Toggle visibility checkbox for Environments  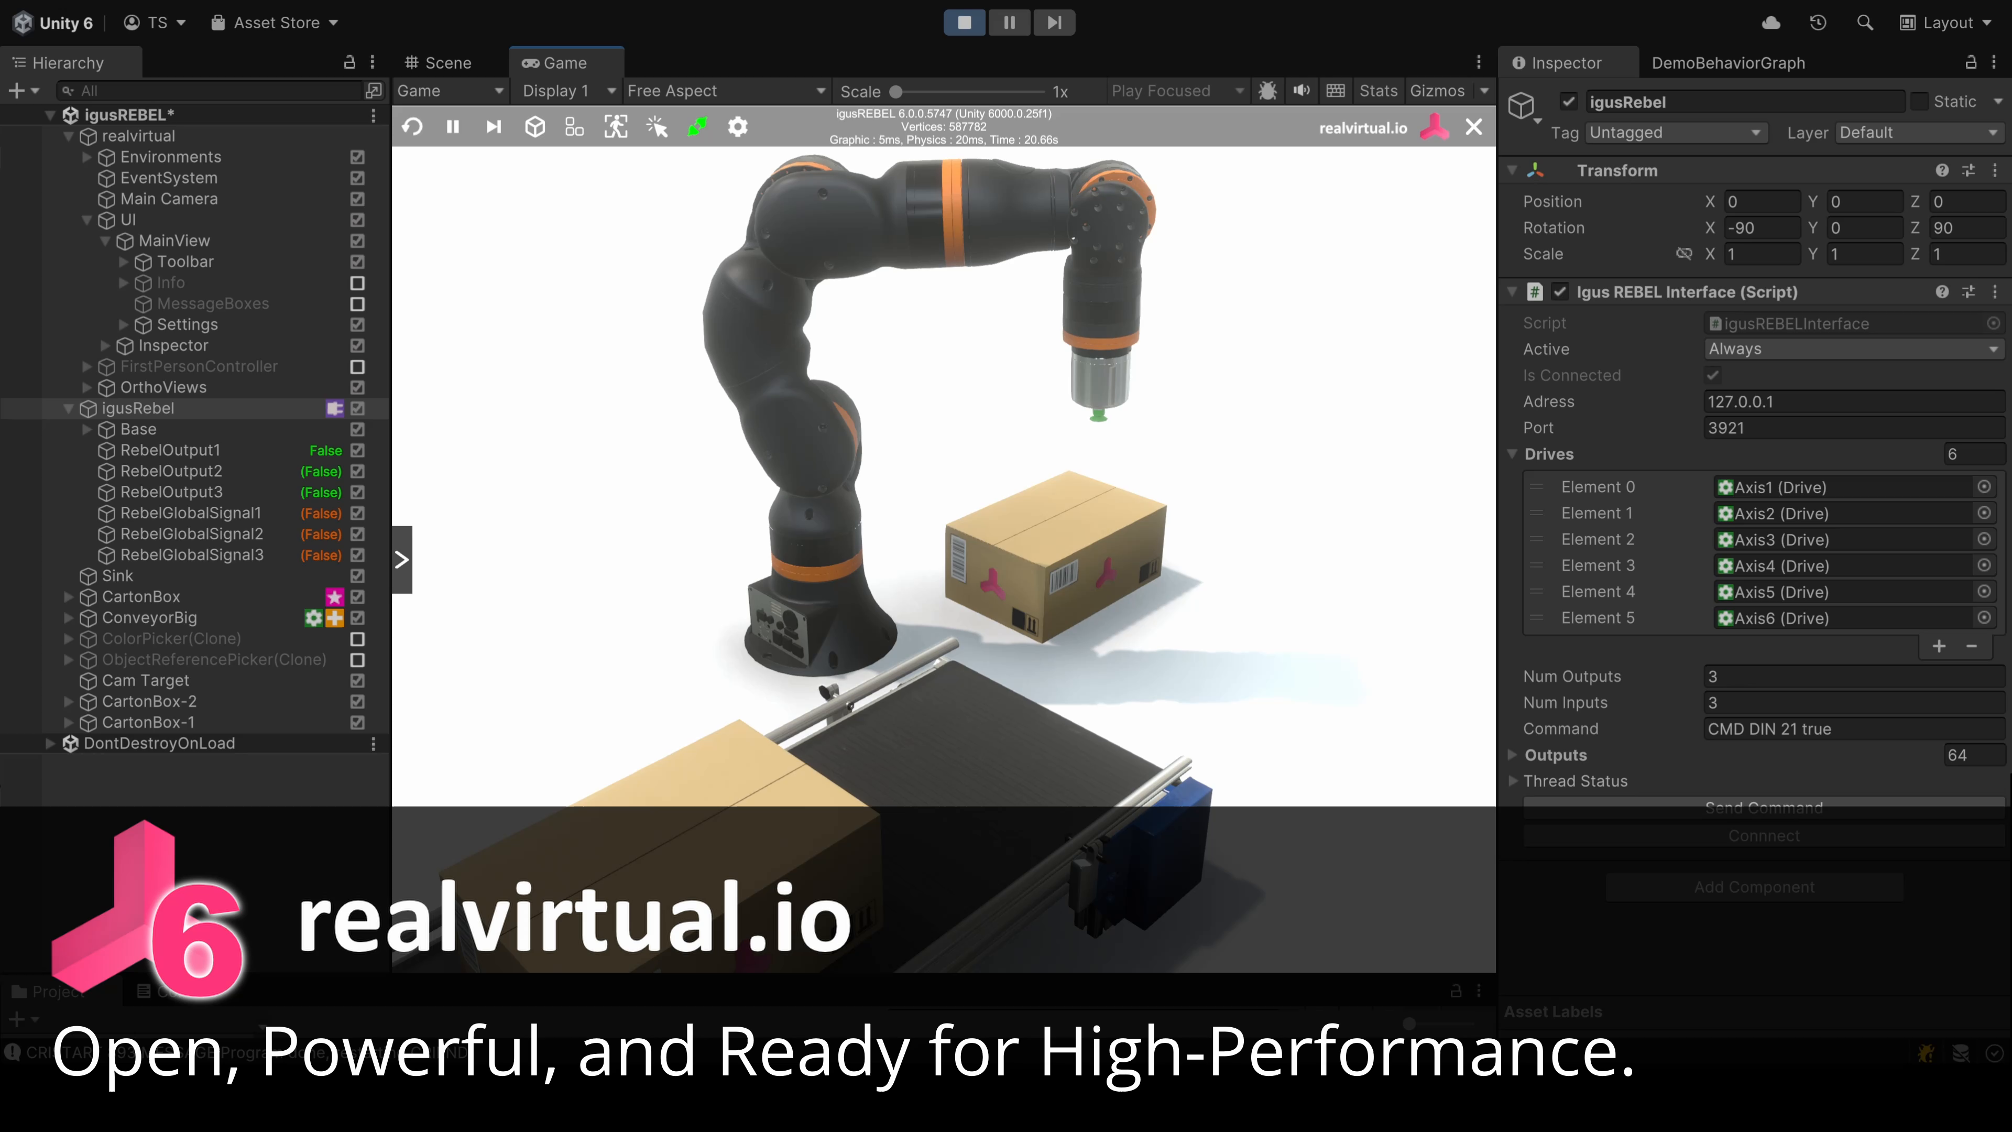pyautogui.click(x=358, y=157)
